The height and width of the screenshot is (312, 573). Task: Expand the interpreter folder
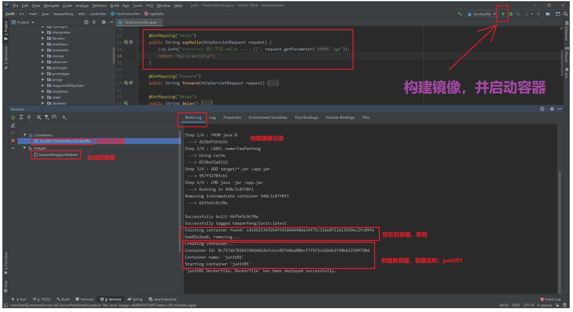(x=43, y=32)
